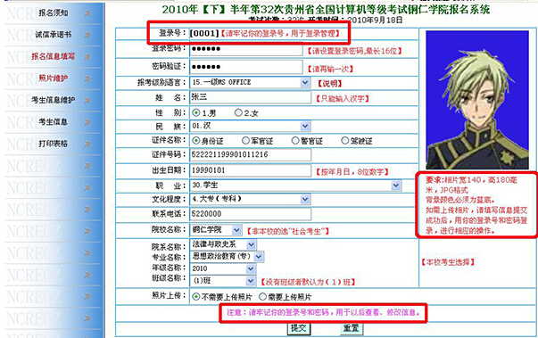538x338 pixels.
Task: Click the 联系电话 field showing 5220000
Action: (x=251, y=214)
